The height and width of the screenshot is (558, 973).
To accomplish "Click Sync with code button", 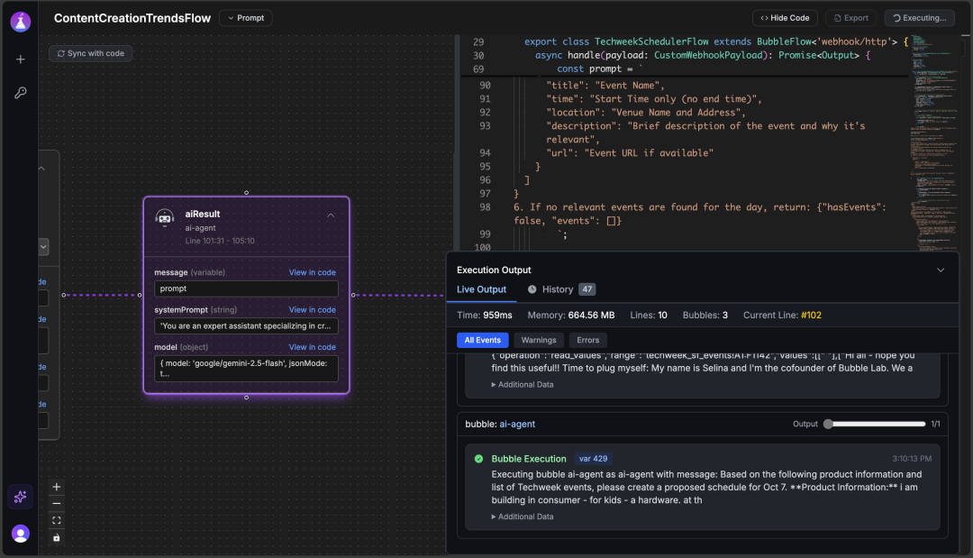I will [91, 53].
